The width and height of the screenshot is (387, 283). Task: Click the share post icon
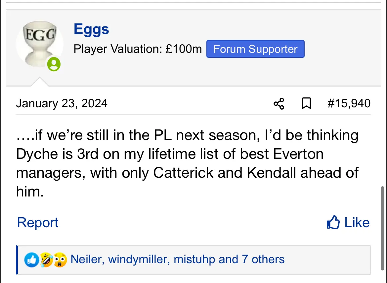click(x=279, y=104)
